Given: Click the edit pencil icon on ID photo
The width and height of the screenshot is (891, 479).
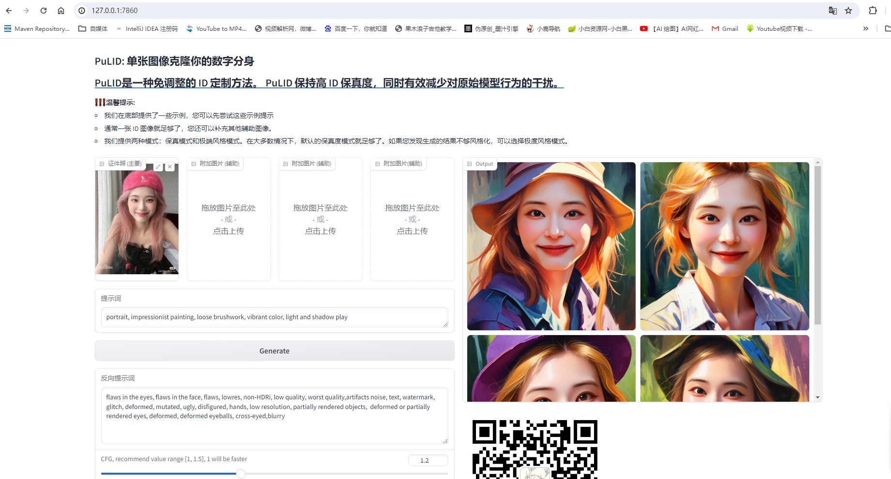Looking at the screenshot, I should (158, 167).
